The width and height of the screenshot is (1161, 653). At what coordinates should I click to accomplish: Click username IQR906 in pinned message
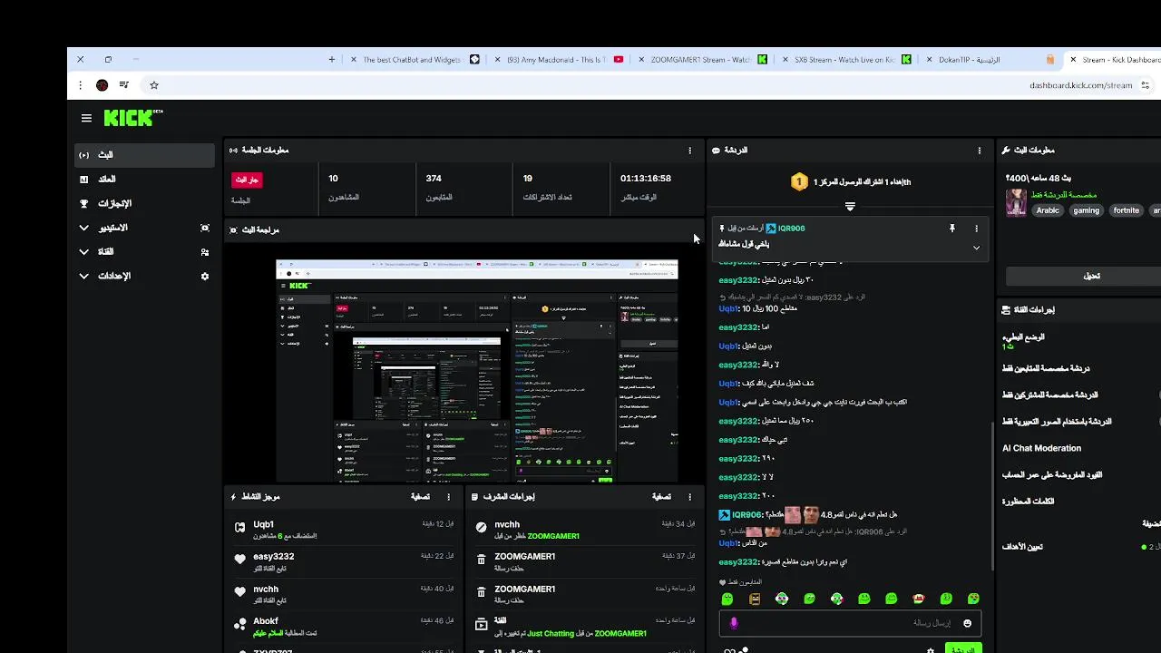[791, 229]
